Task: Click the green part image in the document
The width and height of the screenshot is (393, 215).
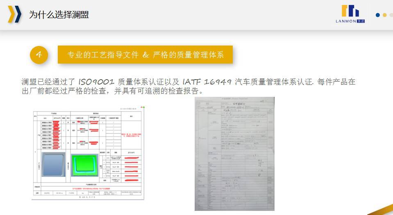Action: (84, 166)
